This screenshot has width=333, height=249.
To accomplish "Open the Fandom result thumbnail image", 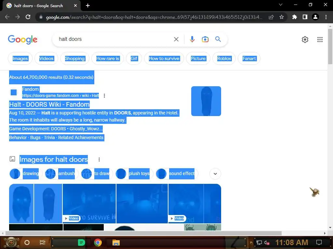I will 206,101.
